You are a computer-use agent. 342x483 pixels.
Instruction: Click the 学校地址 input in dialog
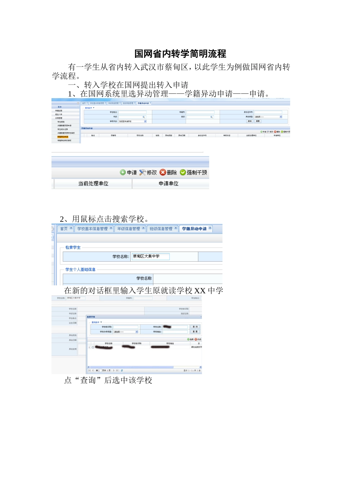[175, 332]
